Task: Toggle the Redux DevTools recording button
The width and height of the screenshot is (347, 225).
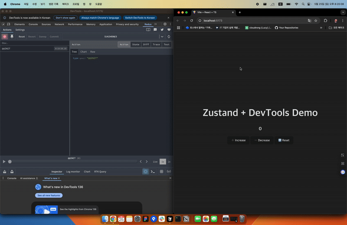Action: [x=5, y=37]
